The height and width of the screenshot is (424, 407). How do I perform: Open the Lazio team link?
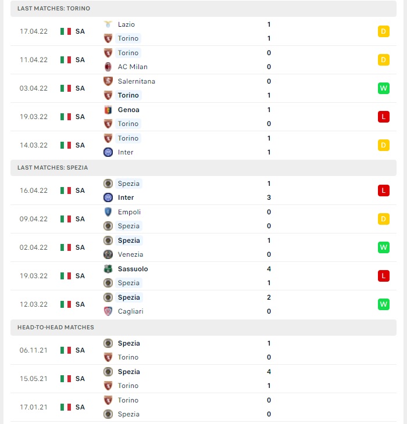click(126, 24)
